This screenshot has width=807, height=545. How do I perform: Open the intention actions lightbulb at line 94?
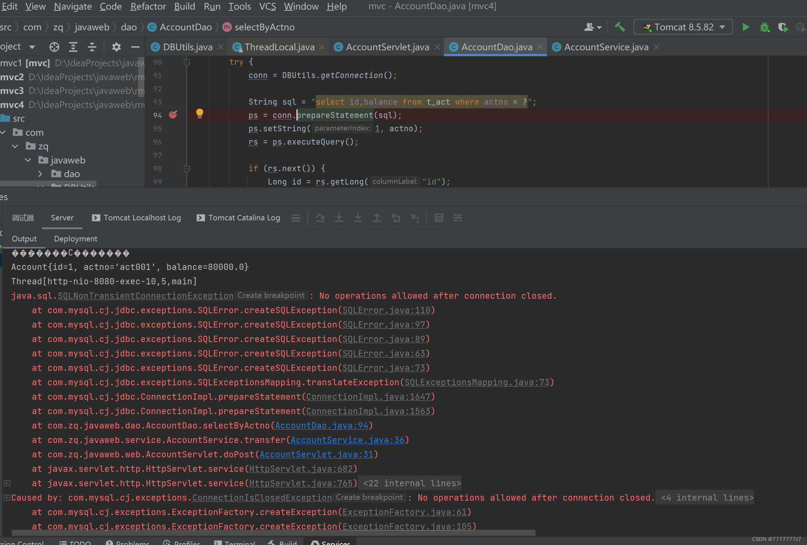[x=200, y=114]
